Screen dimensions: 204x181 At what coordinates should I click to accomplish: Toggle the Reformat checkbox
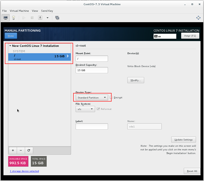point(98,109)
